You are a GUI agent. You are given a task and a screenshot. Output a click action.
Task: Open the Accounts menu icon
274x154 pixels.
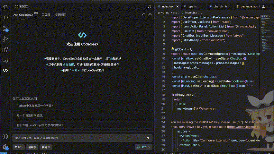(5, 137)
